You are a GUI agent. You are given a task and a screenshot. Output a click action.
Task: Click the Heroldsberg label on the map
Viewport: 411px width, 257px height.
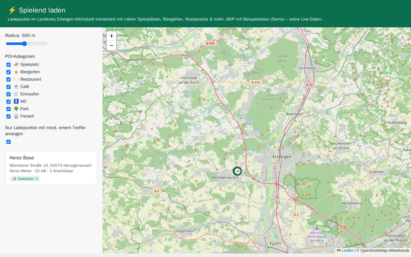point(352,203)
